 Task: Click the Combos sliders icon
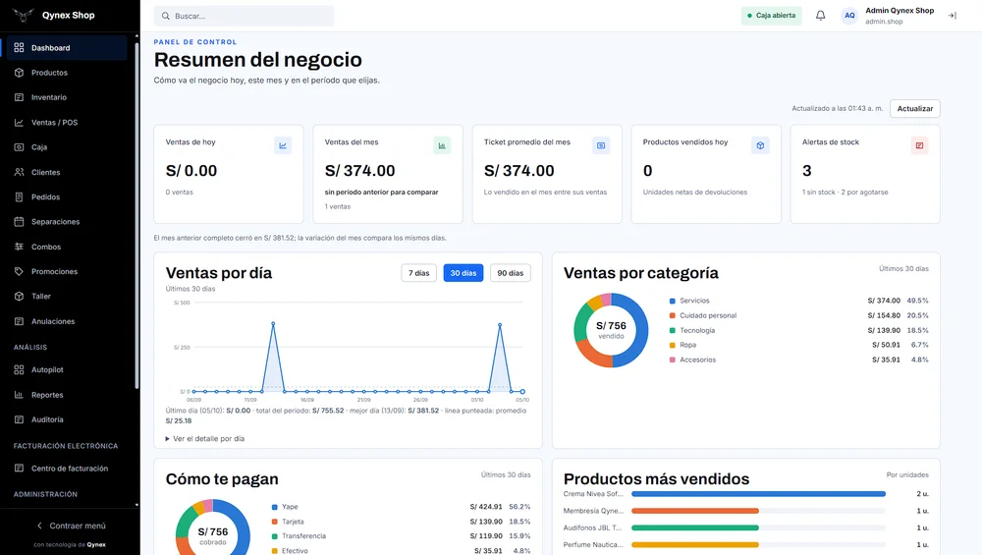(x=19, y=247)
